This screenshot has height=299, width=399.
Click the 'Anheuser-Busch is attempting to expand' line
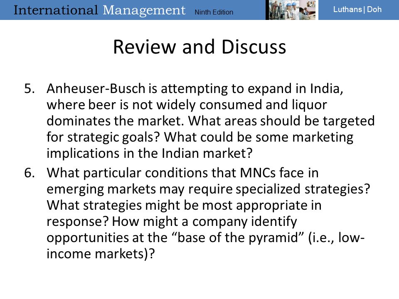click(195, 89)
